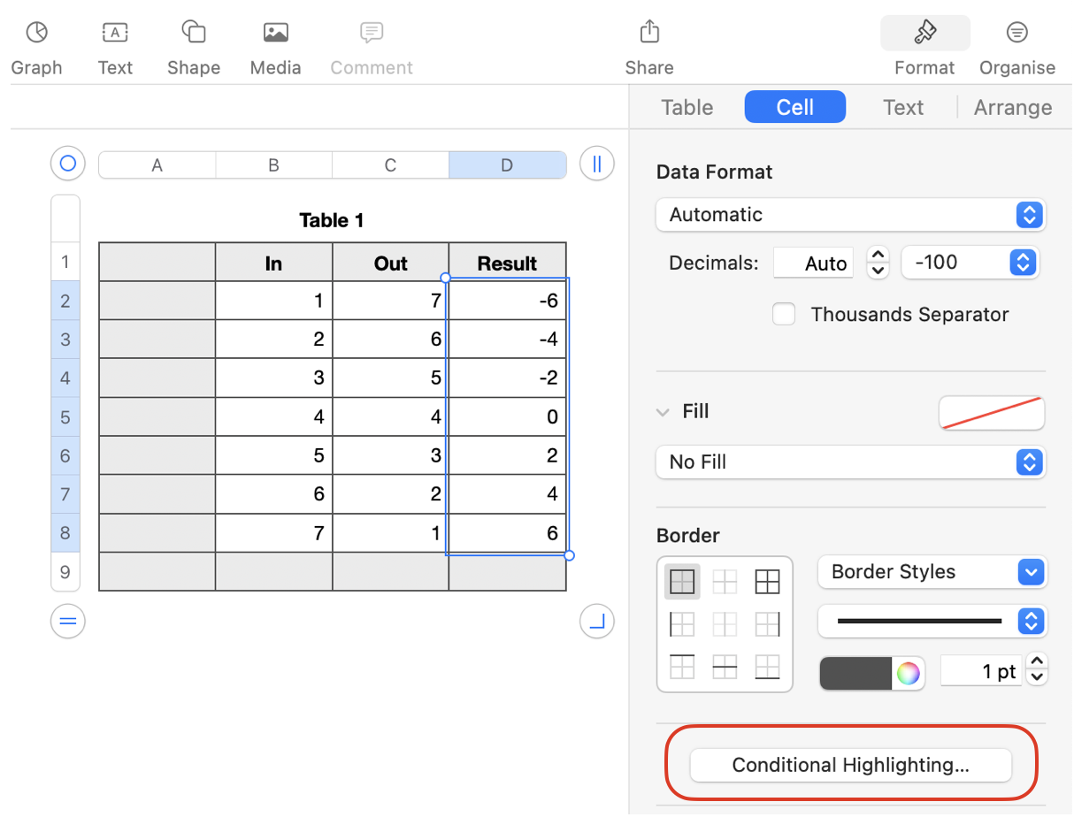Open the No Fill dropdown
The image size is (1074, 817).
tap(850, 462)
